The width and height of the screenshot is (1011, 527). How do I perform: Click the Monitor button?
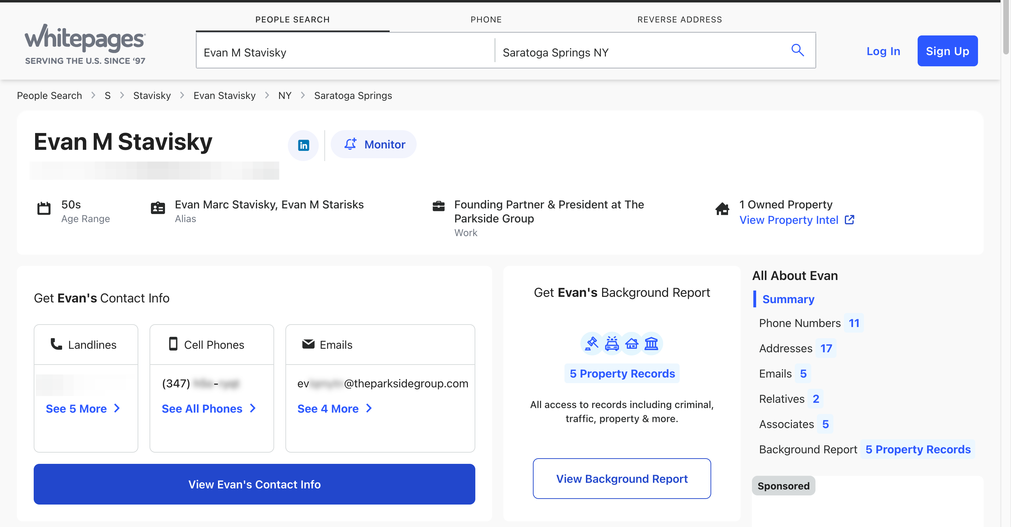tap(374, 145)
